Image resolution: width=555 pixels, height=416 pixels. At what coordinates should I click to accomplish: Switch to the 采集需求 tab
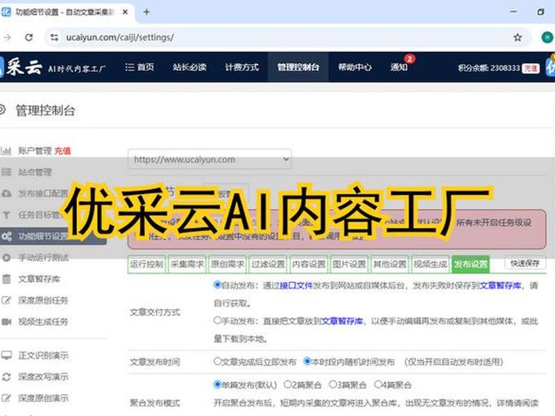click(x=187, y=264)
